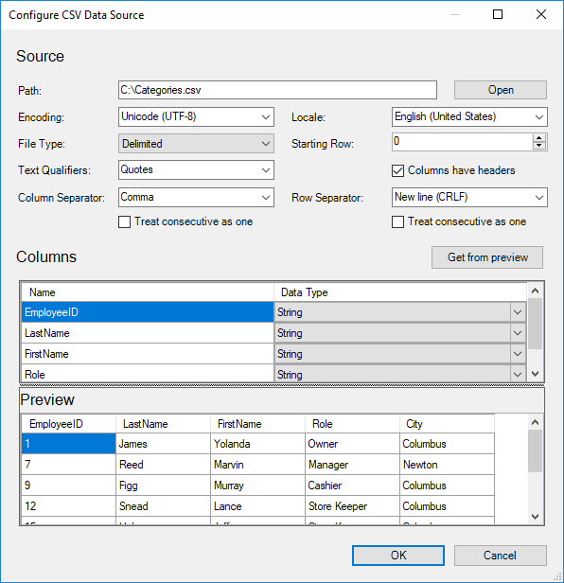The width and height of the screenshot is (564, 583).
Task: Maximize the Configure CSV Data Source window
Action: click(x=498, y=14)
